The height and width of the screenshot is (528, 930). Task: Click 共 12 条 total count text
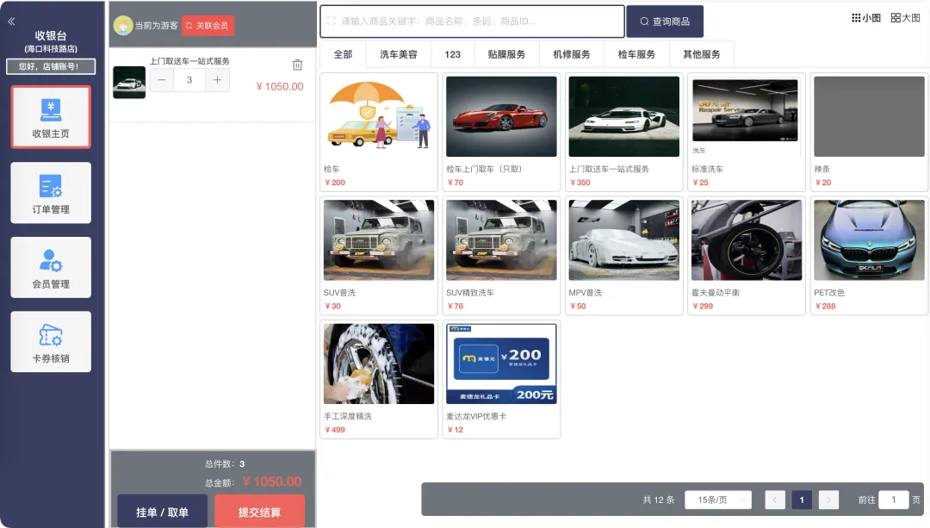point(659,500)
